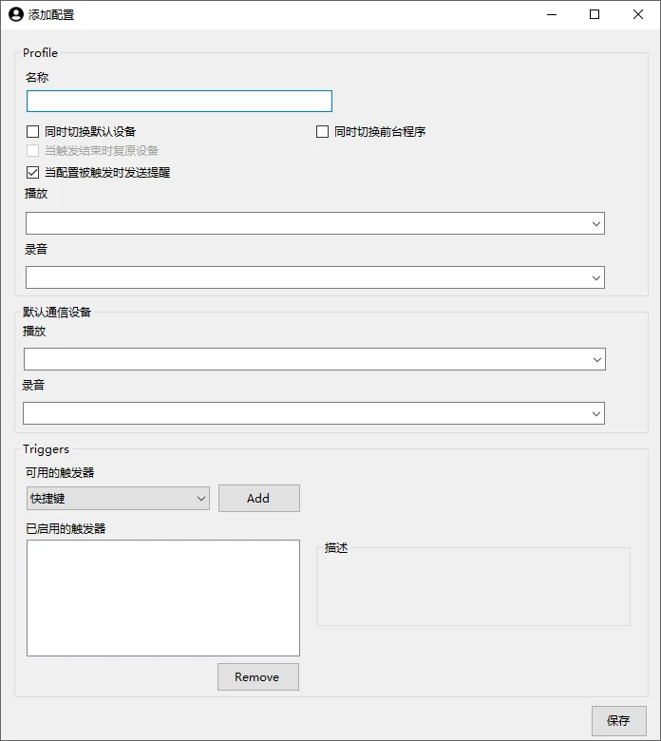This screenshot has width=661, height=741.
Task: Close the 添加配置 dialog
Action: point(638,14)
